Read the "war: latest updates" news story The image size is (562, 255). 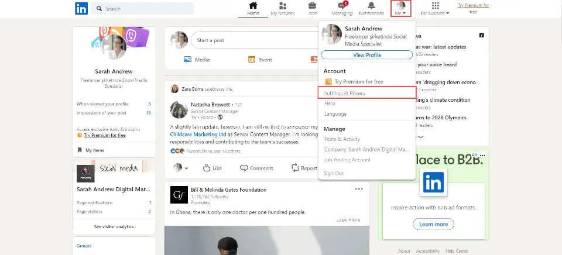coord(440,47)
